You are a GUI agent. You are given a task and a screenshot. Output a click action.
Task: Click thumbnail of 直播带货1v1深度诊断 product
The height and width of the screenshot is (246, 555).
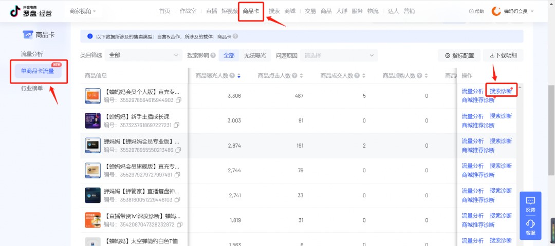pyautogui.click(x=92, y=220)
